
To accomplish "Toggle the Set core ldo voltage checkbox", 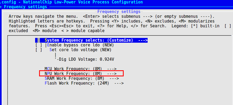I will (x=39, y=50).
